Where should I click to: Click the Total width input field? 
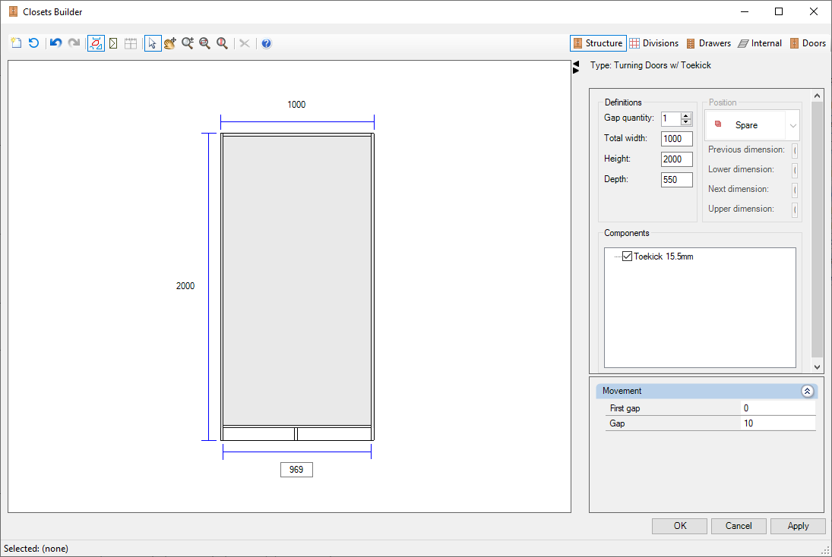tap(676, 139)
